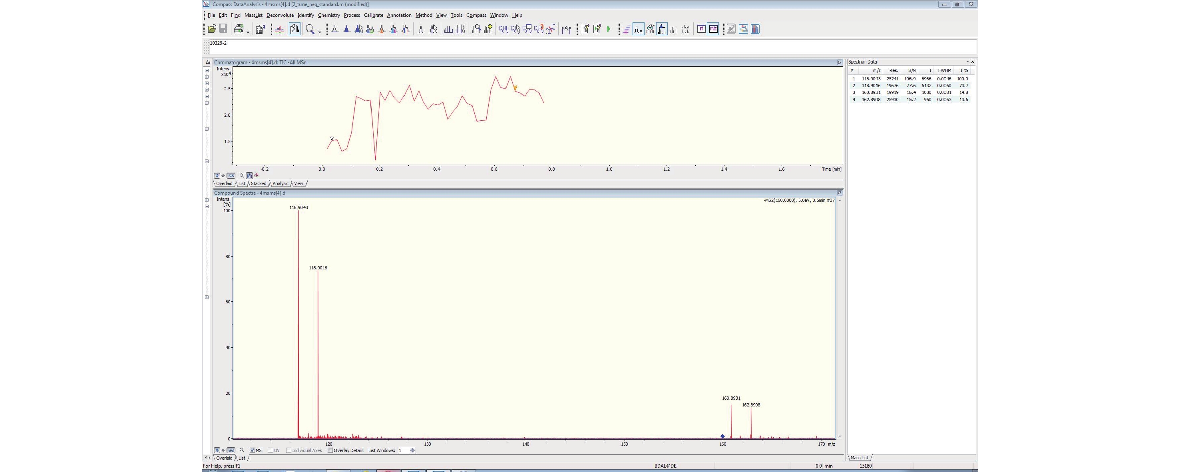Open the print icon's dropdown arrow
This screenshot has height=472, width=1180.
[x=248, y=32]
